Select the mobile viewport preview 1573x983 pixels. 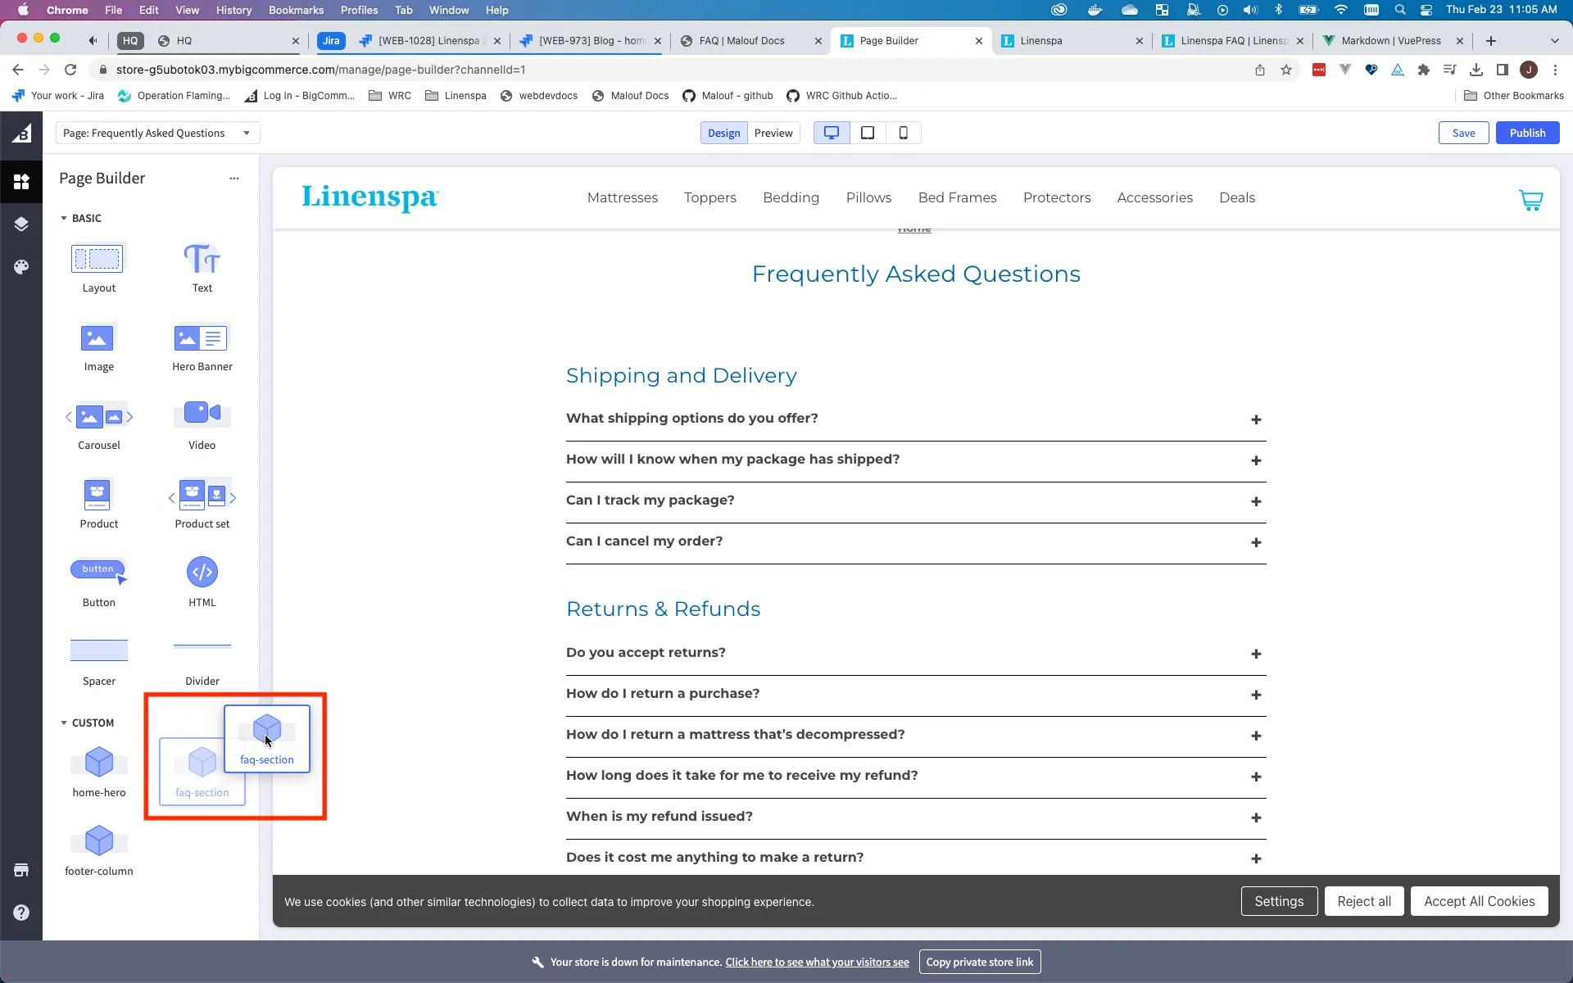pyautogui.click(x=904, y=132)
